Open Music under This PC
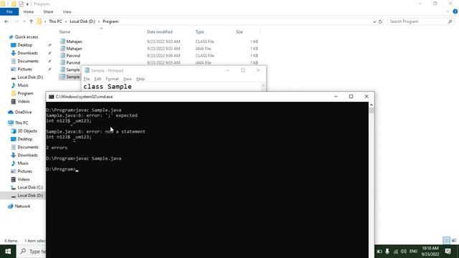This screenshot has height=258, width=459. tap(23, 163)
